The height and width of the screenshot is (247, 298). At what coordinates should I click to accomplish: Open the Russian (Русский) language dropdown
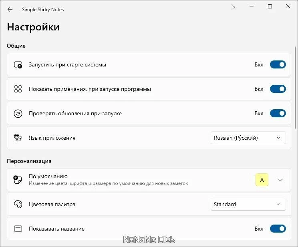[248, 138]
